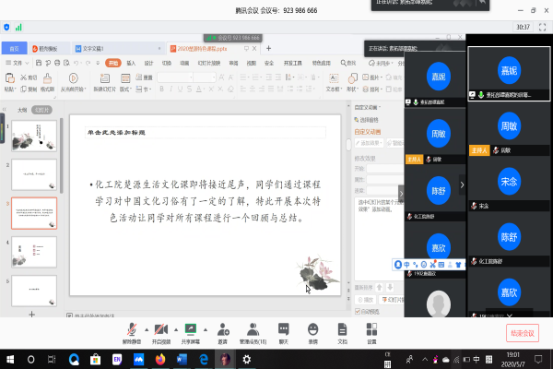Open the 邀请 invite icon

222,328
